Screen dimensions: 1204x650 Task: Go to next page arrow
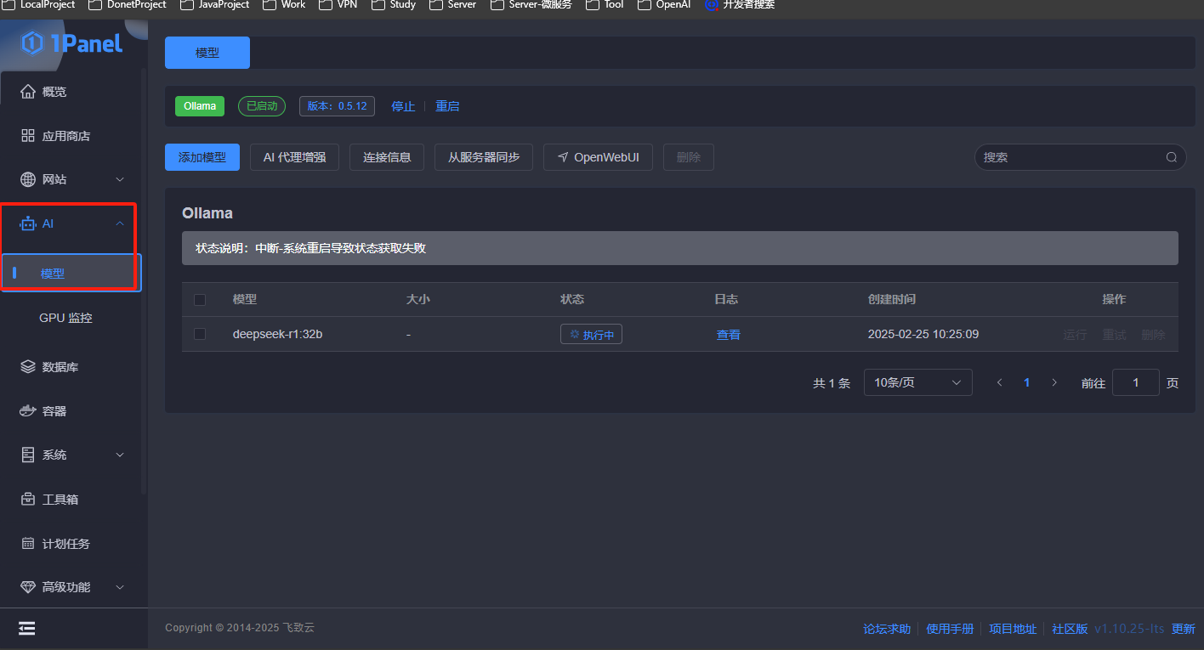pyautogui.click(x=1054, y=382)
